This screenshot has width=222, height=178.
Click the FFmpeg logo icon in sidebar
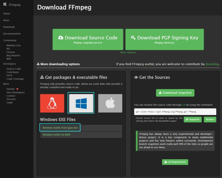5,4
